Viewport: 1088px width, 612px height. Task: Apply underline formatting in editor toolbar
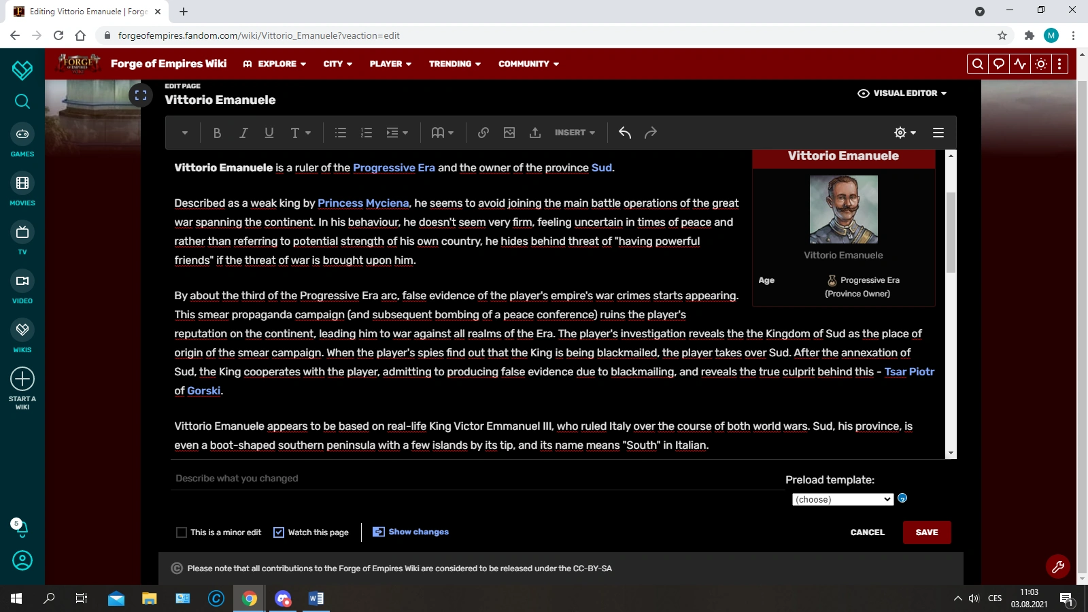269,133
